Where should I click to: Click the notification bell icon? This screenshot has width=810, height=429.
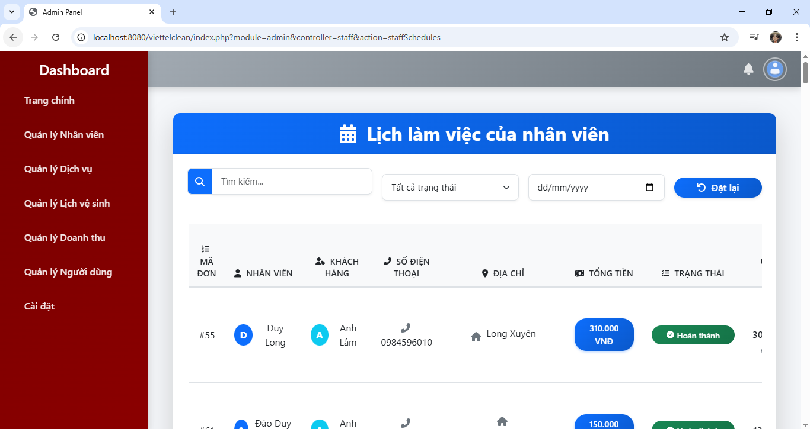tap(748, 69)
